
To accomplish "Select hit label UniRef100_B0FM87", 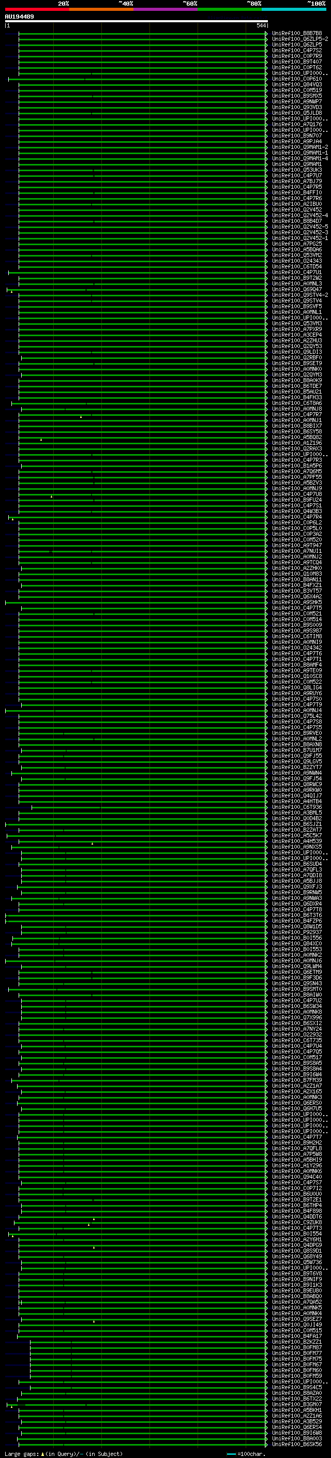I will pos(297,1347).
